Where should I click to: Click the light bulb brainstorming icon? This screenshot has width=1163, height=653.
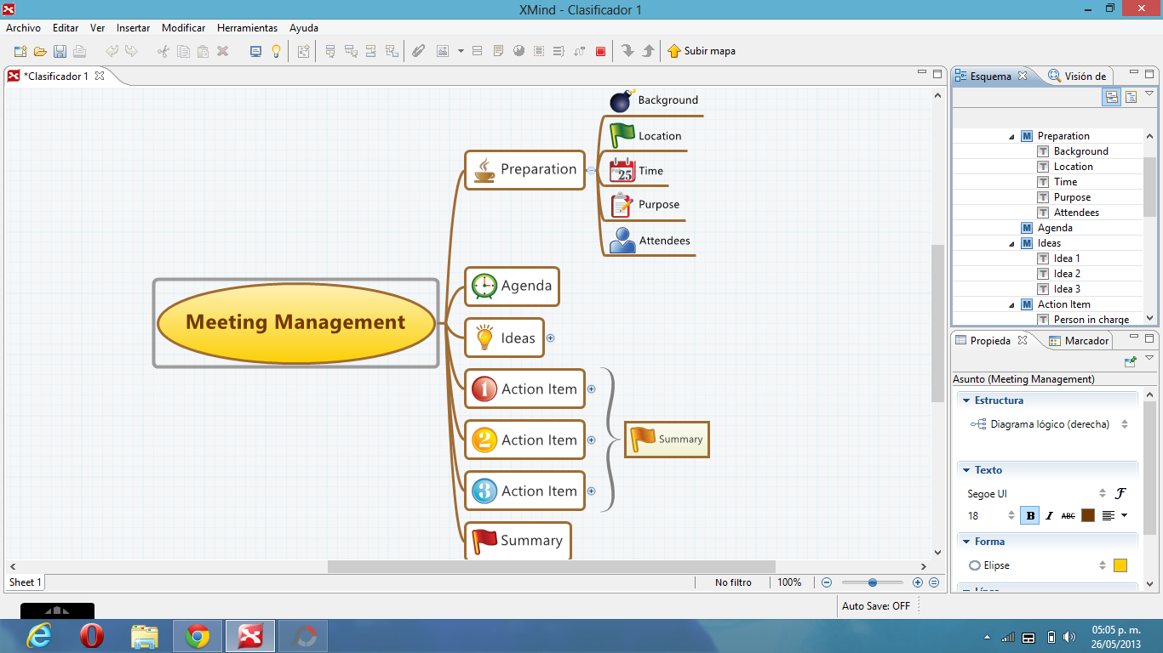tap(276, 51)
